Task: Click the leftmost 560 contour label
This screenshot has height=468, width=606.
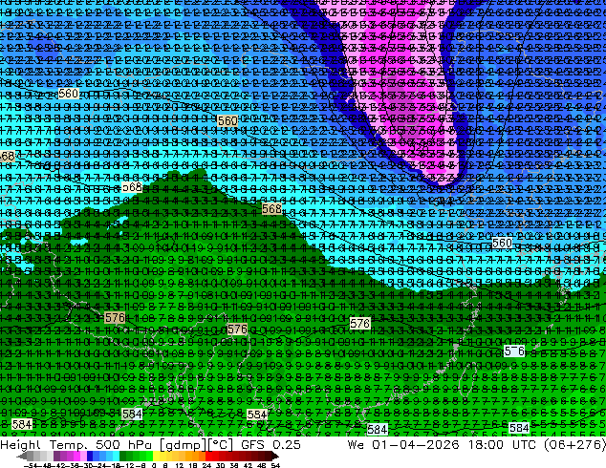Action: (69, 94)
